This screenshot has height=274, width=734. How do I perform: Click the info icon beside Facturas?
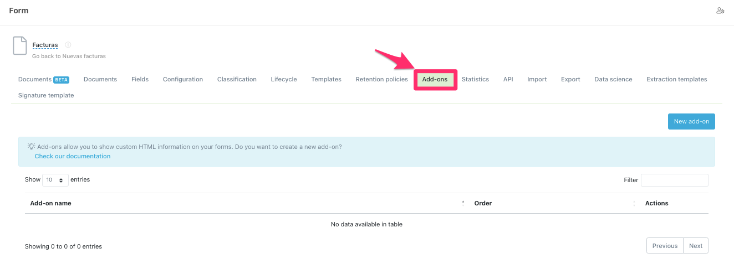68,45
